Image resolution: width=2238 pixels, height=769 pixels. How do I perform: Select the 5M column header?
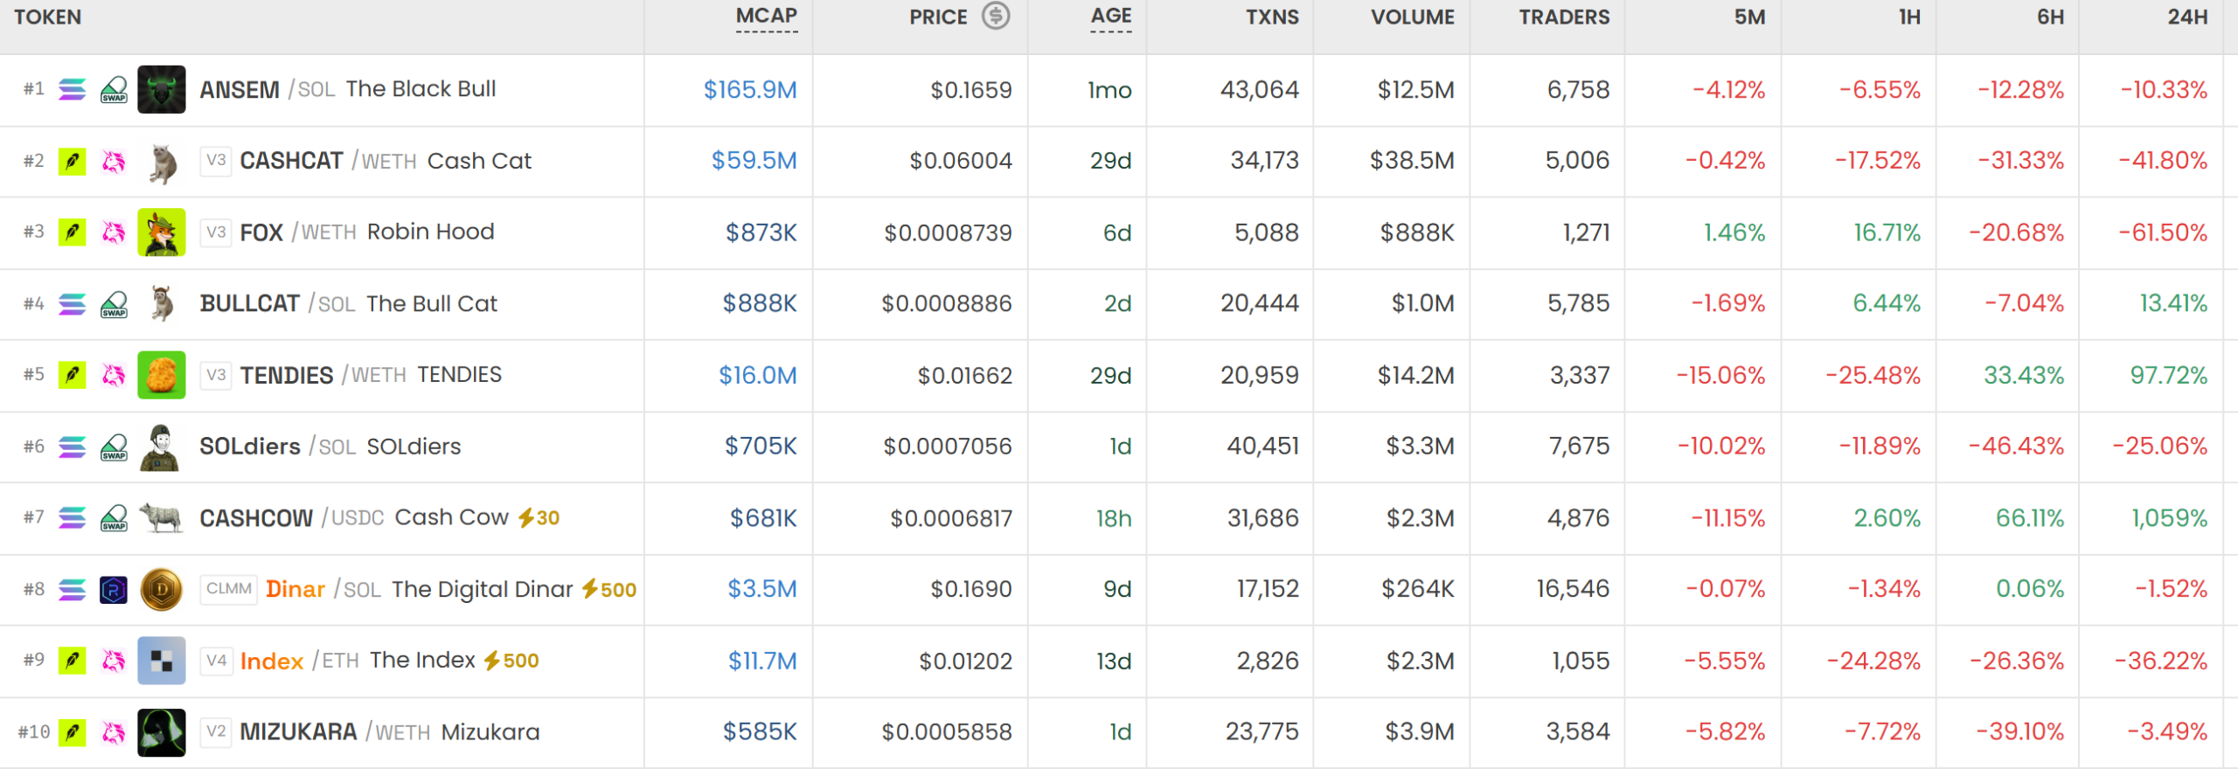(1749, 17)
